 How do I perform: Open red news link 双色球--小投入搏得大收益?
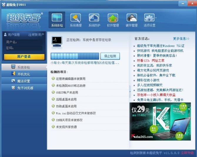156,95
